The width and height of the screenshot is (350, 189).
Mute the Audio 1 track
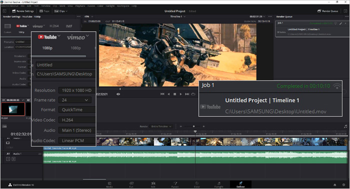[x=13, y=159]
